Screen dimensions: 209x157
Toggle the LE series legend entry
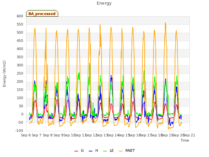coord(108,150)
